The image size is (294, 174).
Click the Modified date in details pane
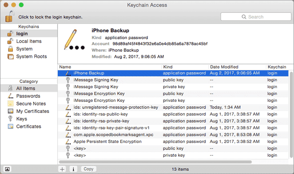139,57
